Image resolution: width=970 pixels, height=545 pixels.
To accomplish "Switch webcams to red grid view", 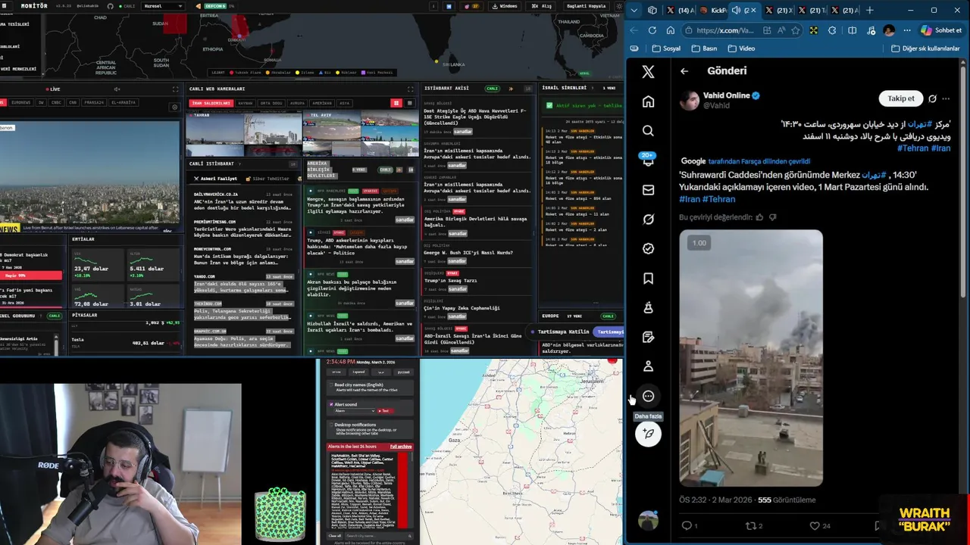I will tap(396, 103).
